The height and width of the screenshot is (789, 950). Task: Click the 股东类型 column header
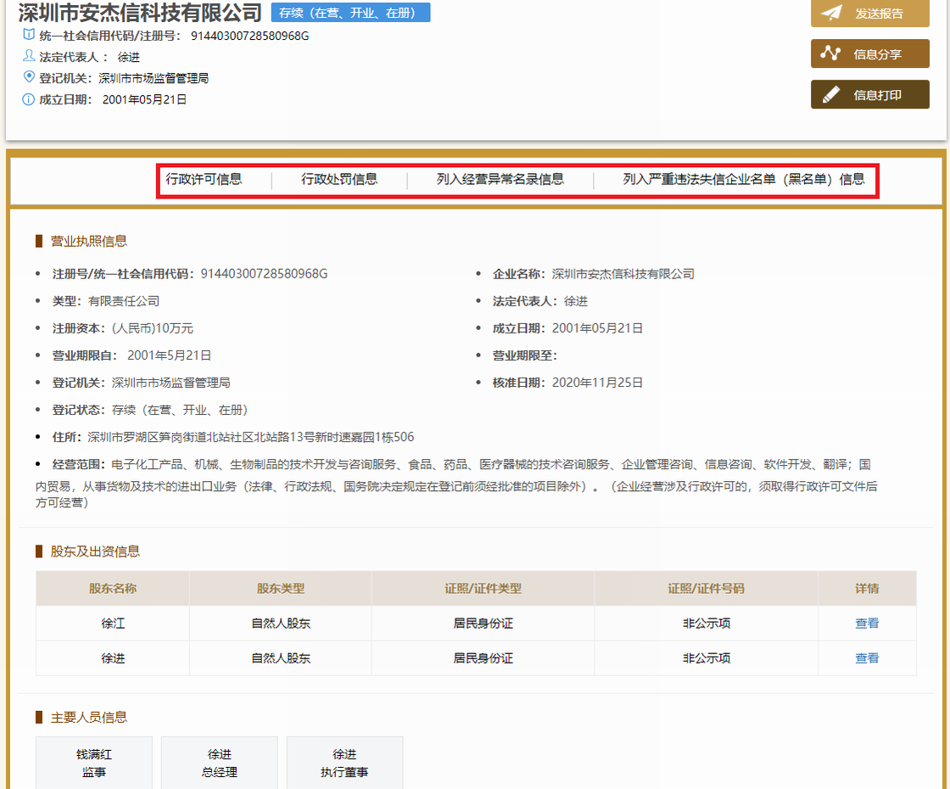tap(281, 589)
